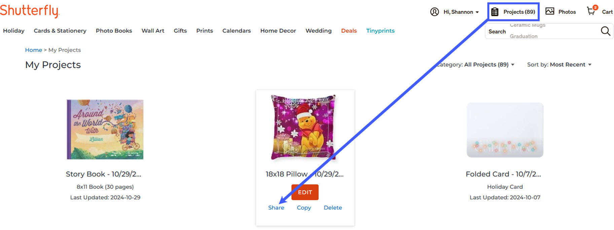Open the Photo Books menu
Screen dimensions: 614x230
point(114,31)
